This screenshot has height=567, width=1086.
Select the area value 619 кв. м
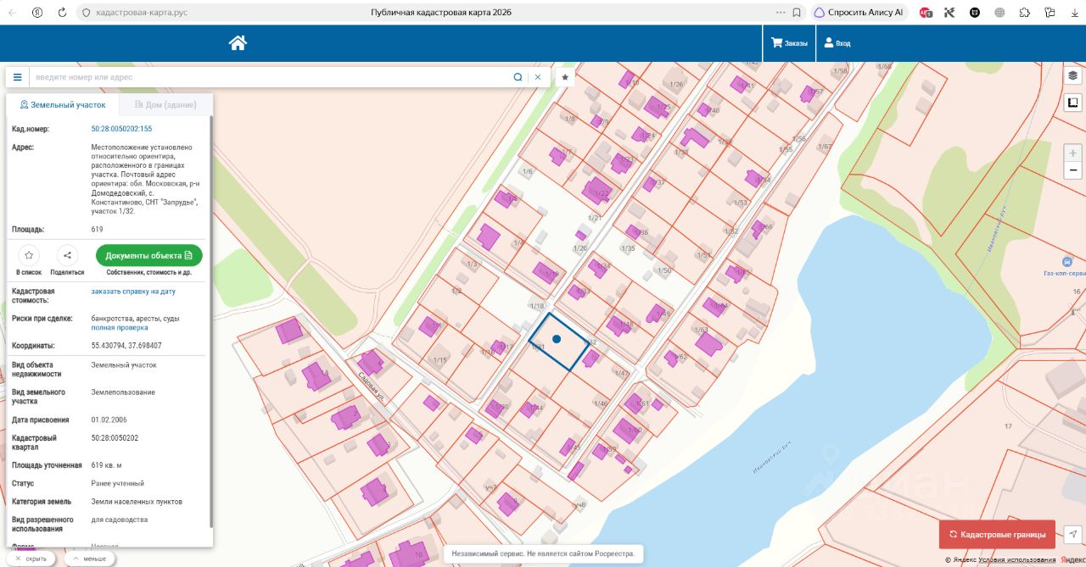pyautogui.click(x=109, y=465)
